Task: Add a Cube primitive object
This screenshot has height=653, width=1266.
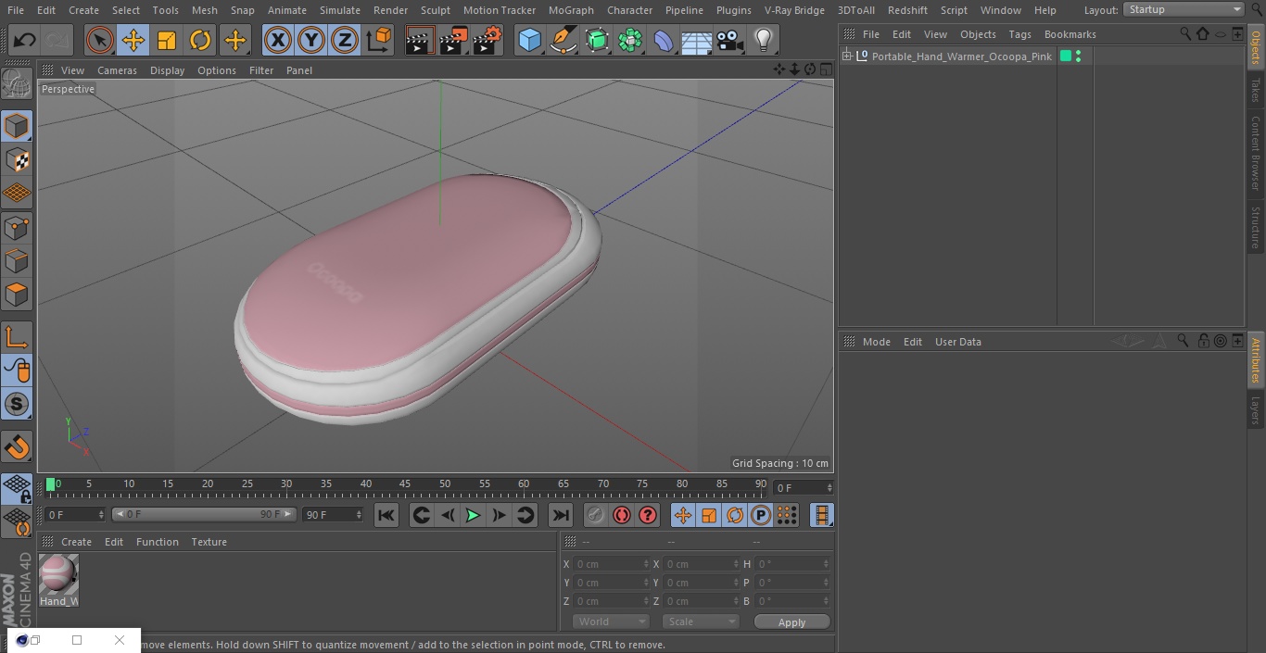Action: point(530,40)
